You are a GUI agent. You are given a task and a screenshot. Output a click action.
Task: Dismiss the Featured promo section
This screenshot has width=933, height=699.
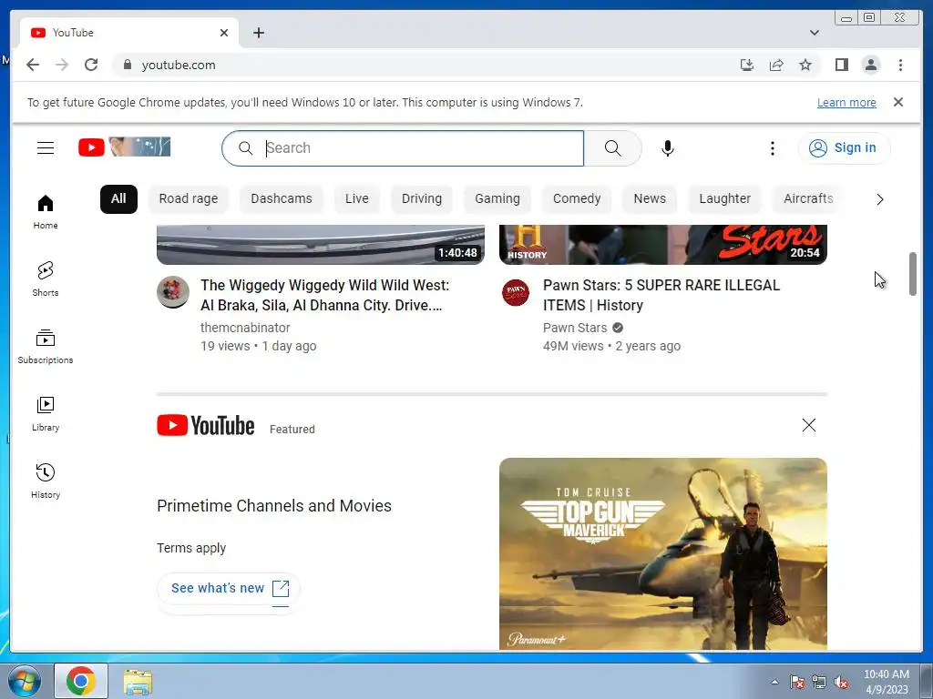(809, 425)
